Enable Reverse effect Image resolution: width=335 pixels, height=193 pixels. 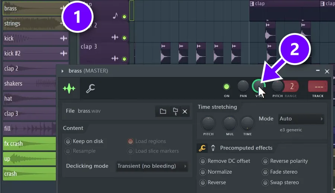pos(202,183)
